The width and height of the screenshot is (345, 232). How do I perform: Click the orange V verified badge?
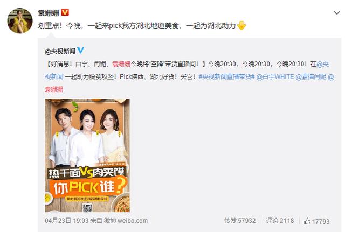(65, 12)
